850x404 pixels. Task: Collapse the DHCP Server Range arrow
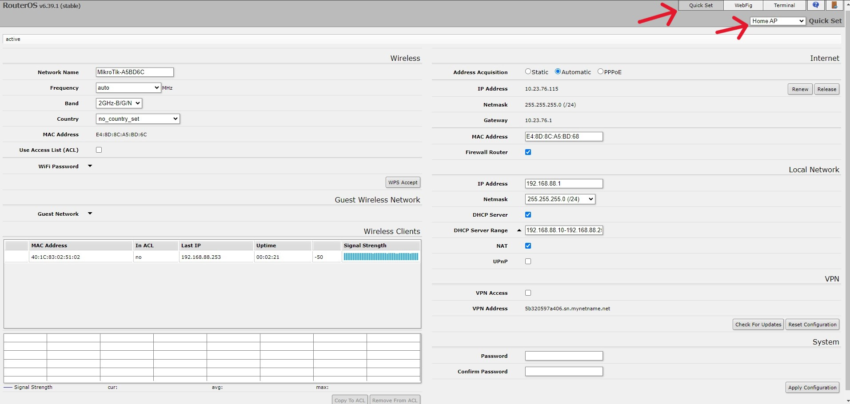[x=519, y=230]
